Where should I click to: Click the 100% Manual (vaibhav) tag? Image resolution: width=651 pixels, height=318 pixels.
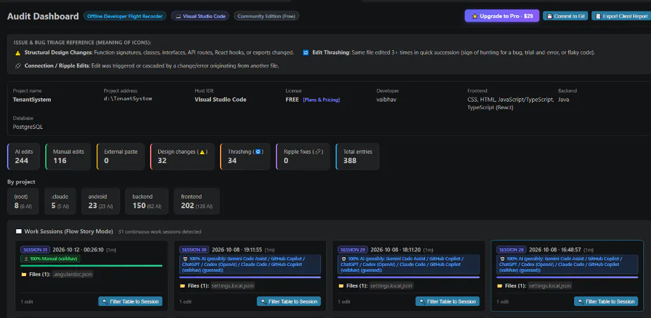pos(50,258)
